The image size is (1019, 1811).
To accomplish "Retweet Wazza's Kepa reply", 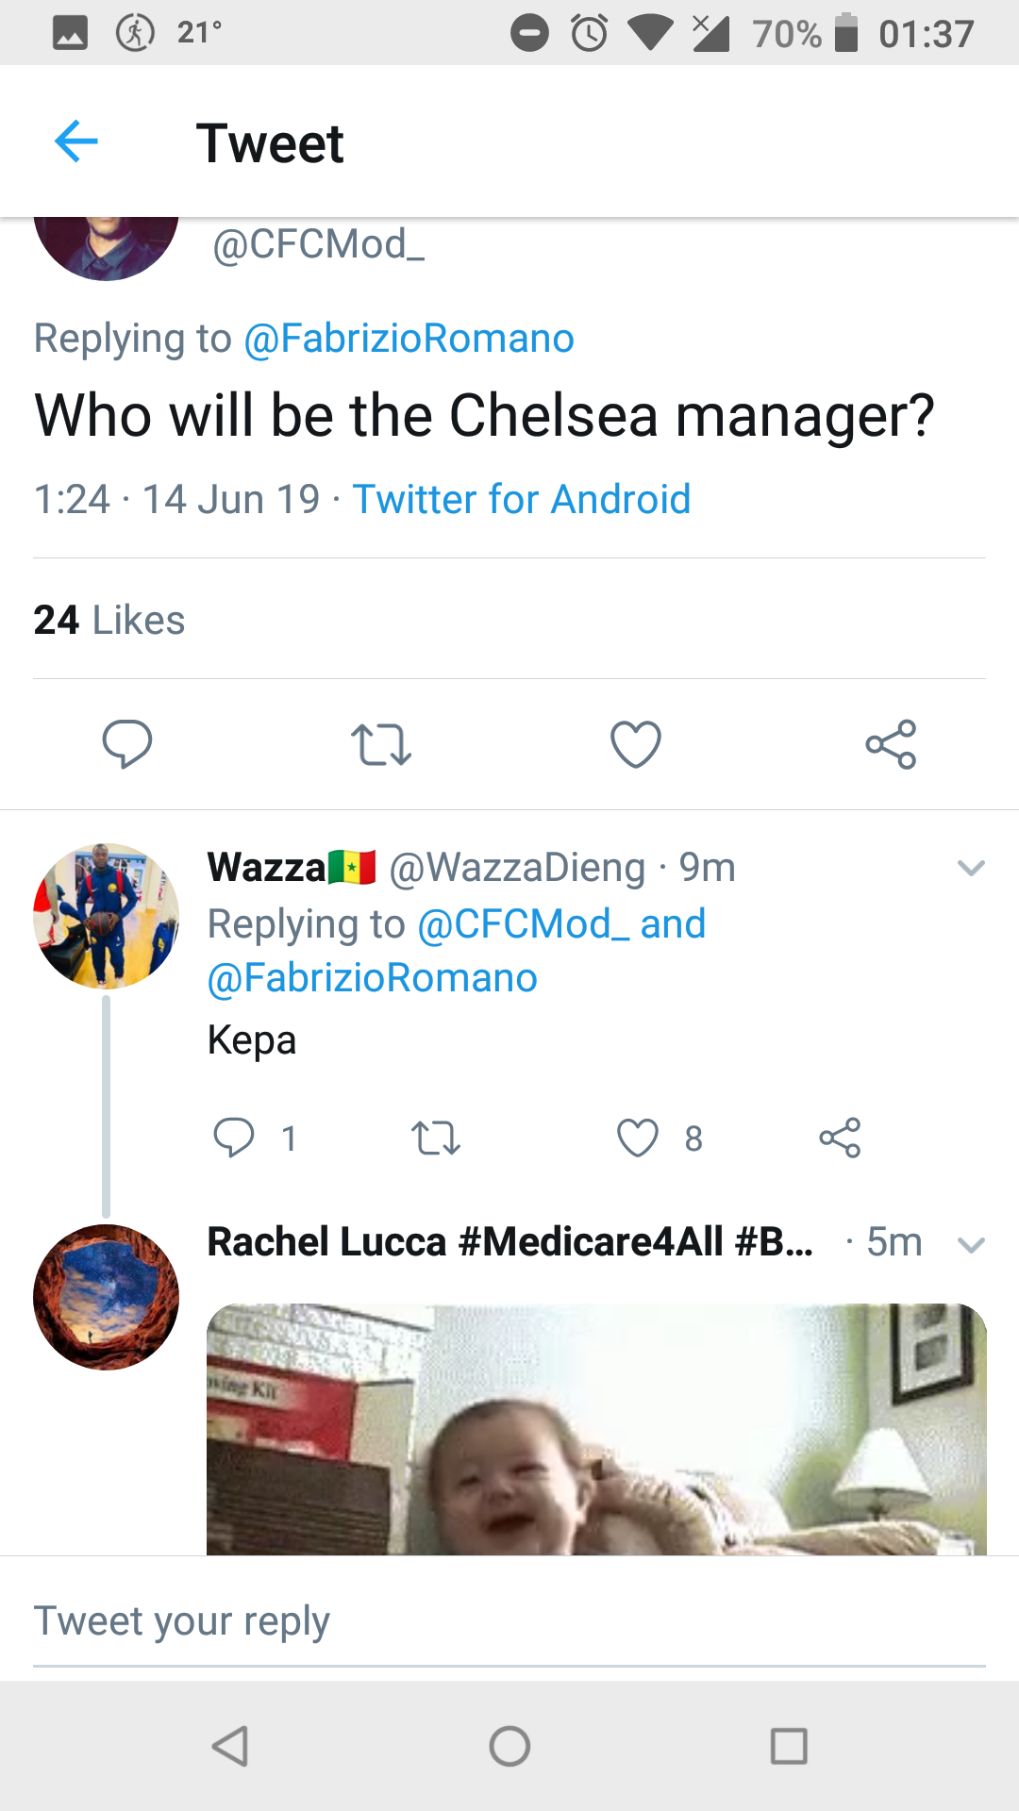I will tap(436, 1138).
